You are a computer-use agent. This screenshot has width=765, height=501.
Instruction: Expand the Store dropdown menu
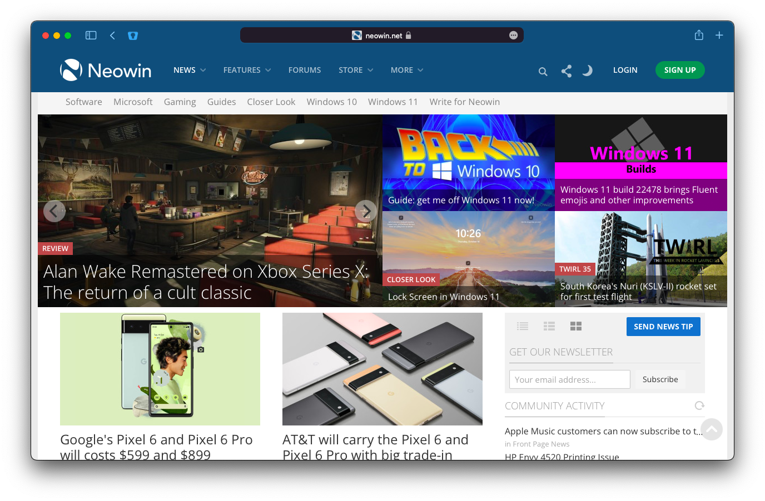point(356,70)
